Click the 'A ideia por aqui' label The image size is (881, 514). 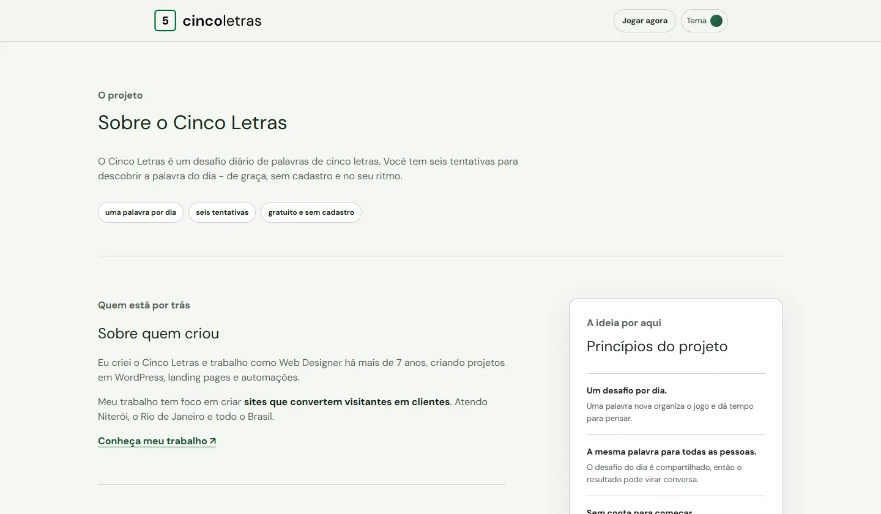624,323
